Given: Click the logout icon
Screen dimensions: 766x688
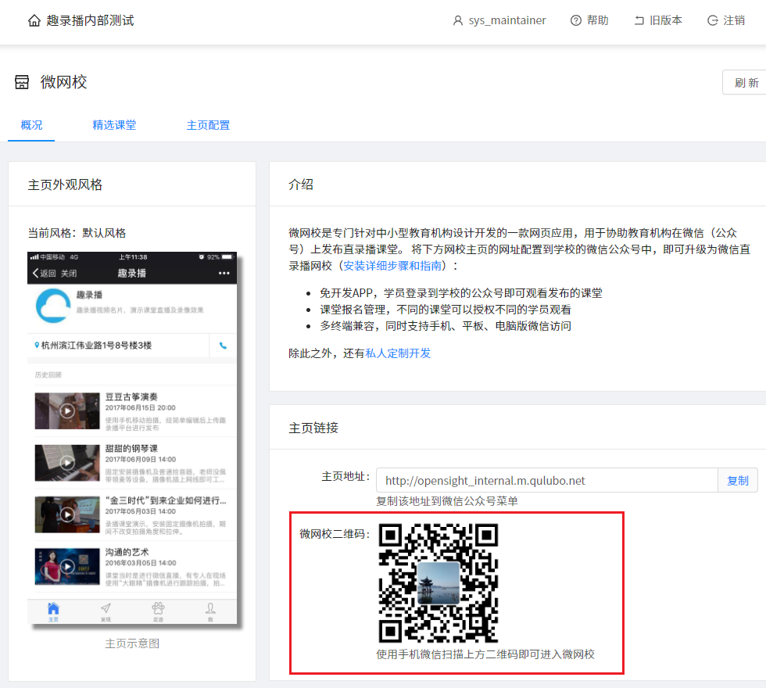Looking at the screenshot, I should 713,20.
